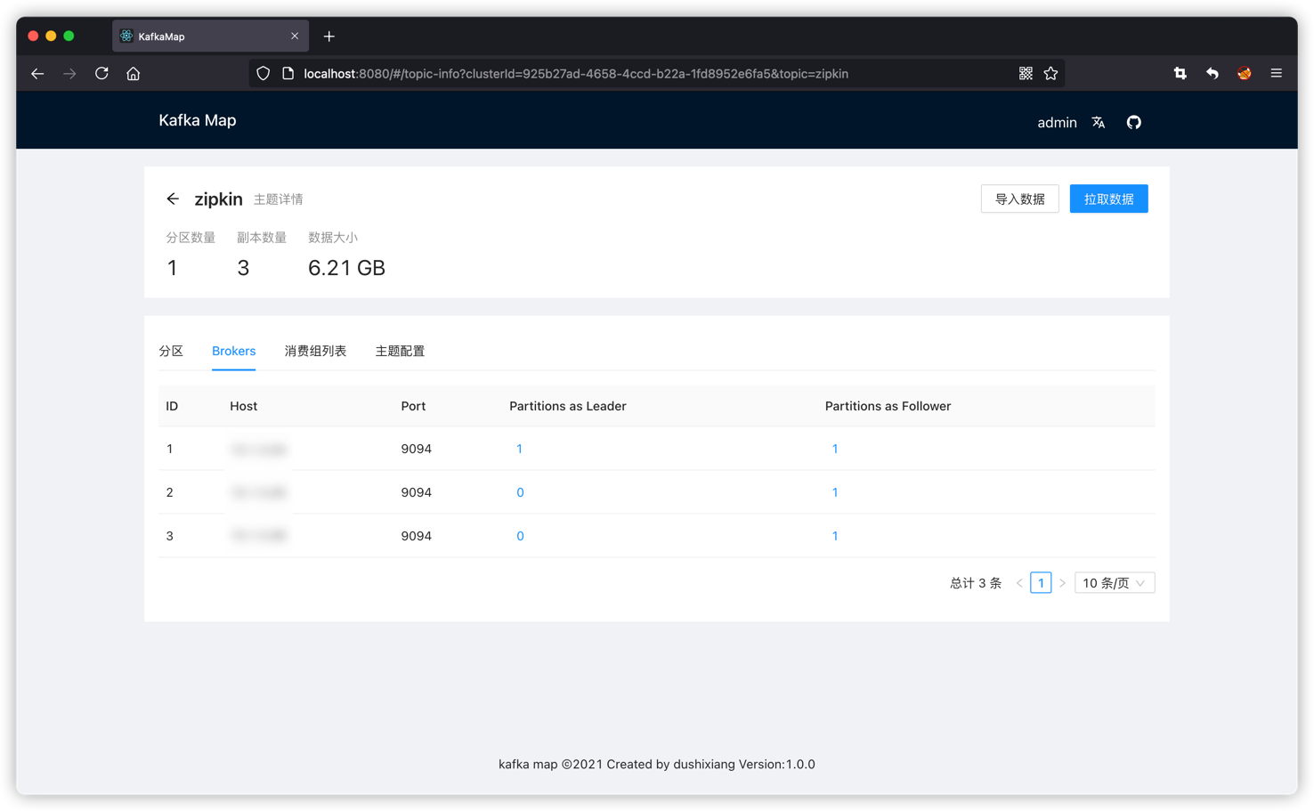Switch to the 分区 tab
The image size is (1314, 811).
(171, 351)
